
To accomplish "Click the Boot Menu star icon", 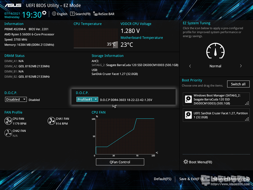I will tap(186, 162).
